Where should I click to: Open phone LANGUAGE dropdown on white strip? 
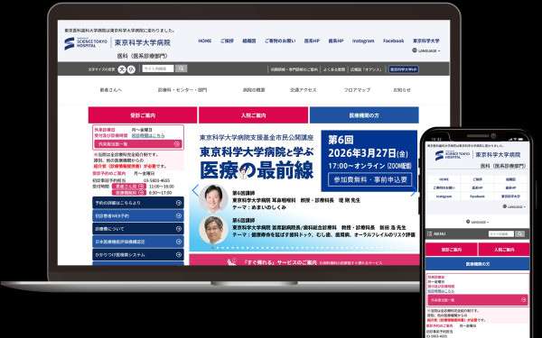[477, 222]
